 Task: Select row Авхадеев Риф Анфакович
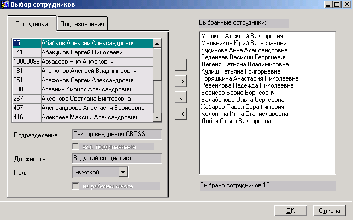click(x=83, y=62)
